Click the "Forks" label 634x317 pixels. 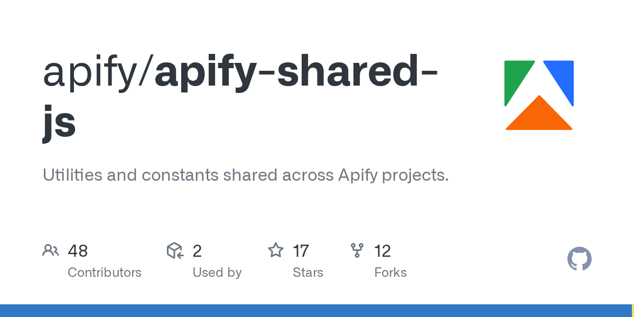tap(390, 273)
